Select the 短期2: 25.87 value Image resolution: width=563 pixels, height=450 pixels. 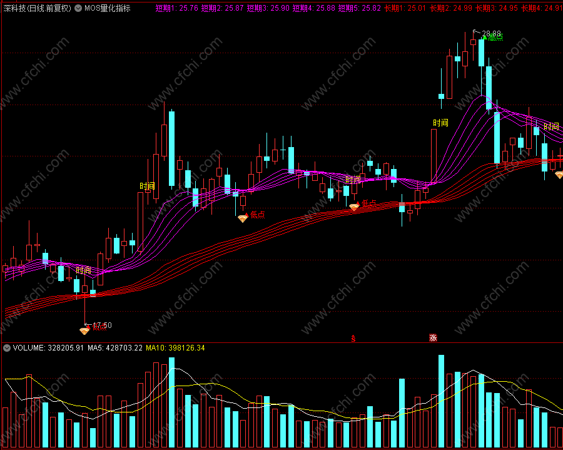pyautogui.click(x=222, y=8)
